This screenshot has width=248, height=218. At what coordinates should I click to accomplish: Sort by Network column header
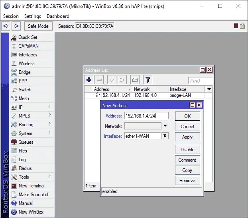pyautogui.click(x=151, y=89)
